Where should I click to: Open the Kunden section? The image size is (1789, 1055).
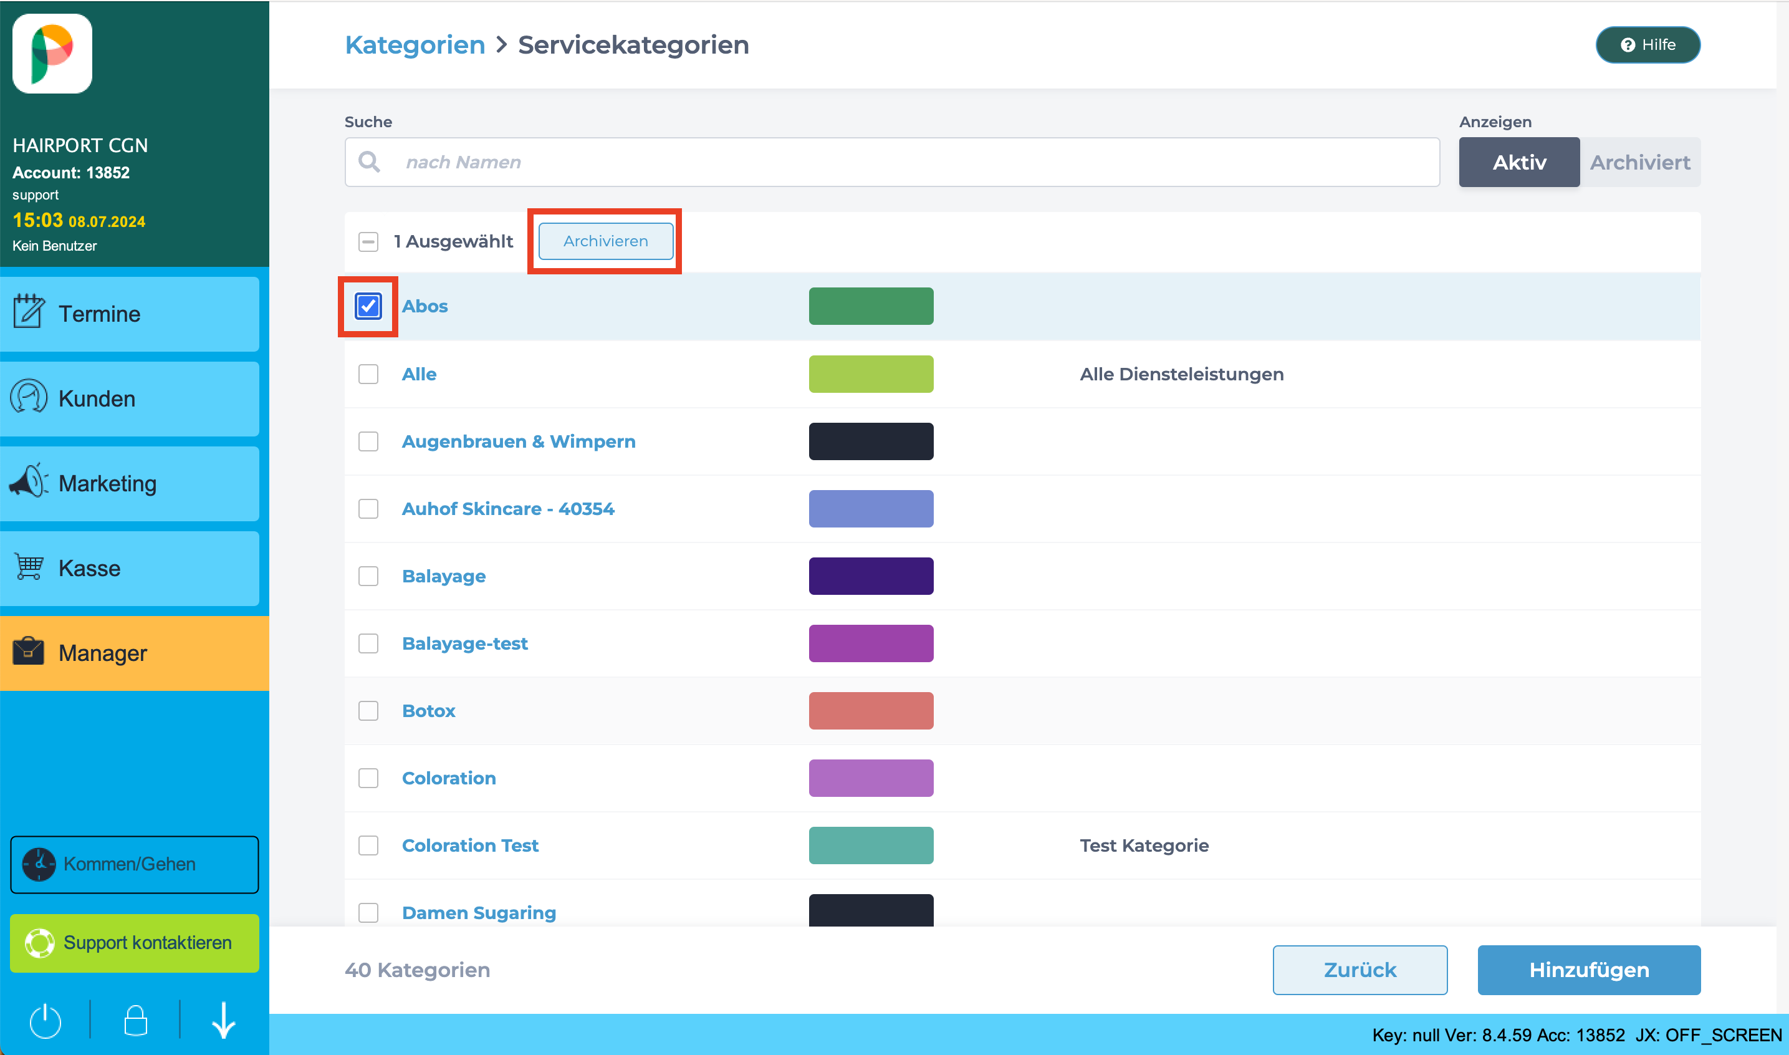129,398
